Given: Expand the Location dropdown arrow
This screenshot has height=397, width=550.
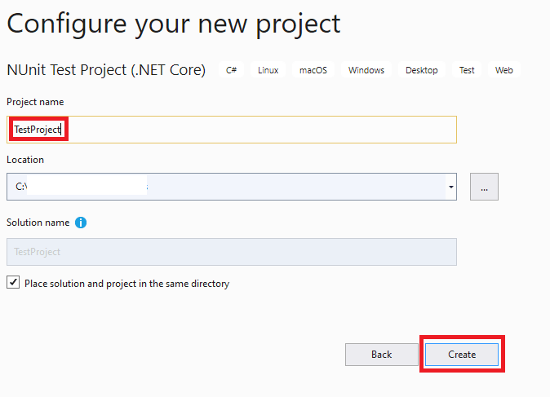Looking at the screenshot, I should coord(450,187).
